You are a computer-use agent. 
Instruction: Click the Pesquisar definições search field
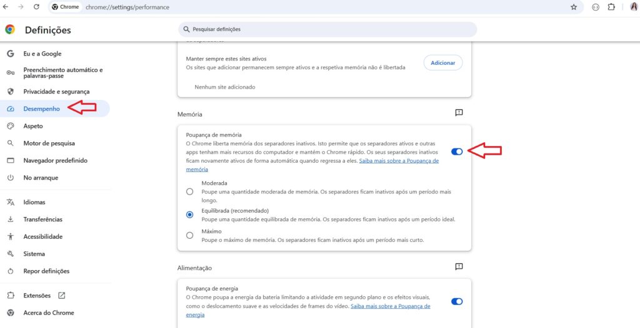point(327,29)
